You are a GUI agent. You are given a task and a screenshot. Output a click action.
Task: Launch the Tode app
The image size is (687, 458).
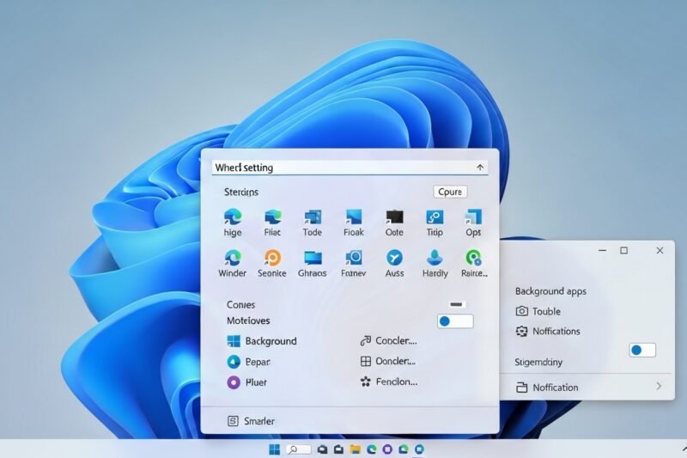(313, 217)
